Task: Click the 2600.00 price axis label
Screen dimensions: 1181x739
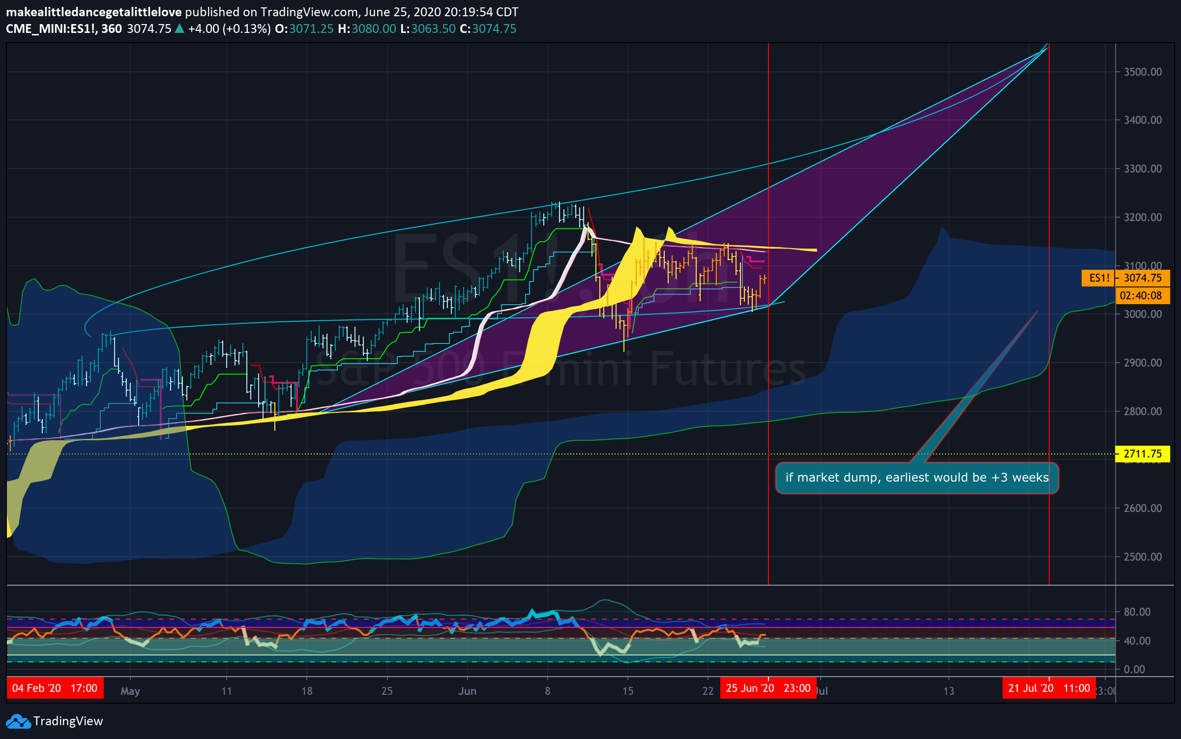Action: (x=1143, y=508)
